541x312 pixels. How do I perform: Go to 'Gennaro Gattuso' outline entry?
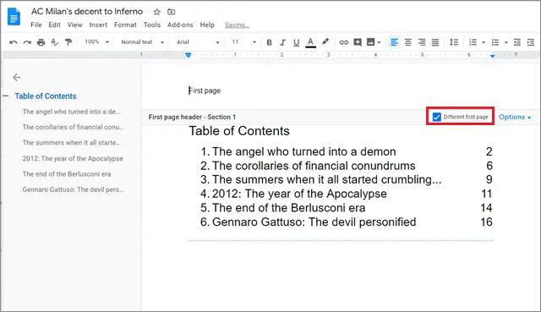click(73, 189)
